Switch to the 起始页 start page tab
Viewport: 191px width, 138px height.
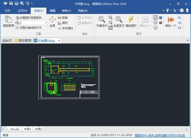(x=7, y=40)
